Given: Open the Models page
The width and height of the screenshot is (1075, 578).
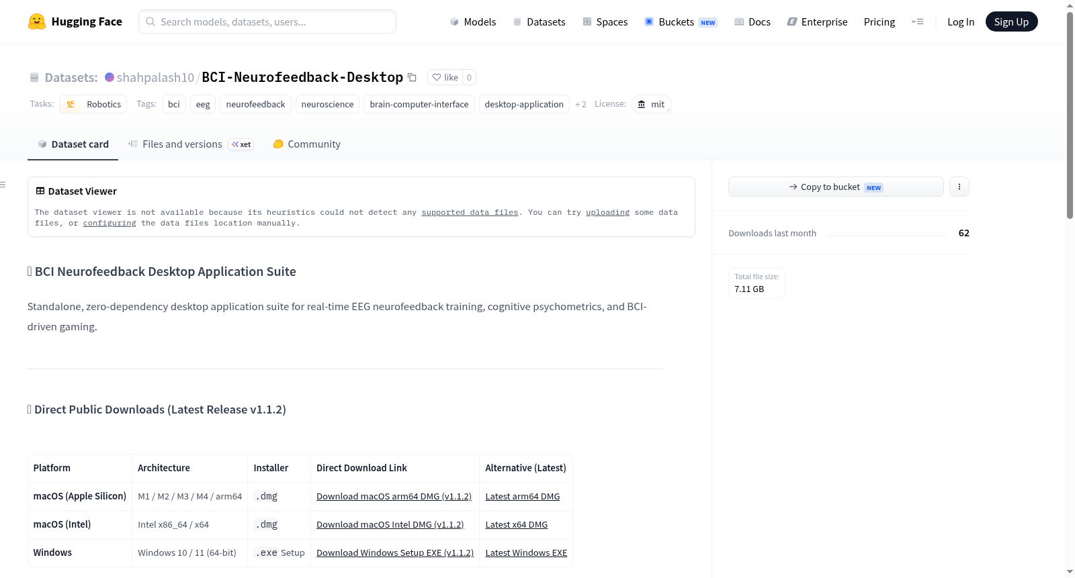Looking at the screenshot, I should tap(473, 21).
